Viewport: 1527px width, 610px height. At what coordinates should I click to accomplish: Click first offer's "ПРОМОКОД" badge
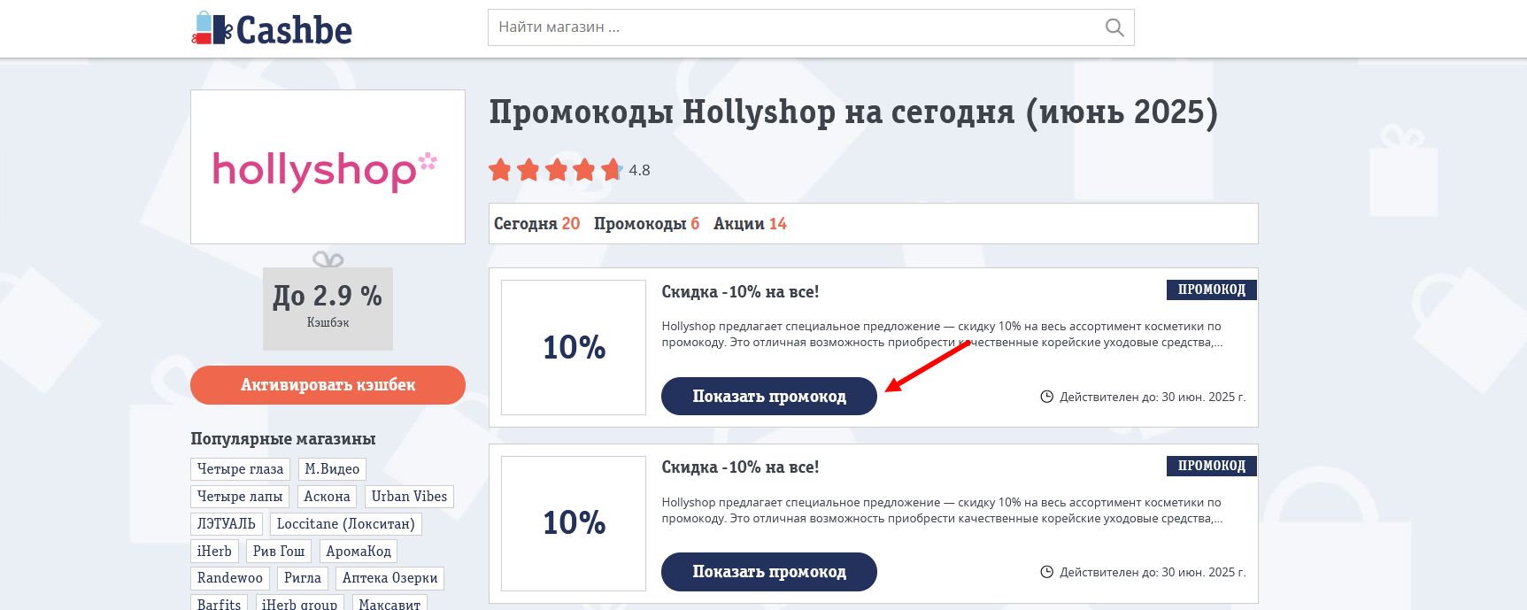click(1211, 290)
